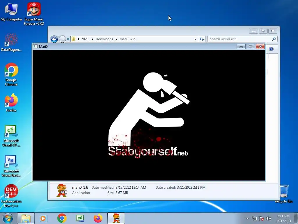Select the Google Chrome desktop shortcut
This screenshot has width=298, height=224.
[11, 74]
